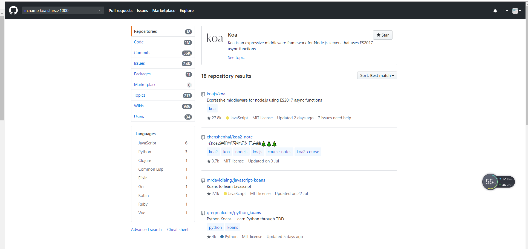Open the Sort: Best match dropdown
The height and width of the screenshot is (249, 528).
(377, 76)
